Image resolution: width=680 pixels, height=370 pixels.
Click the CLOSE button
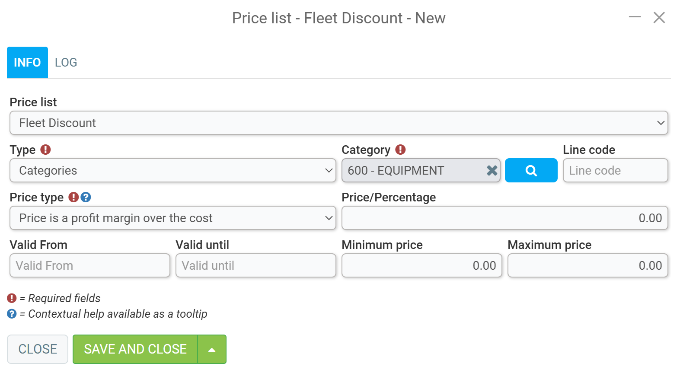coord(38,349)
